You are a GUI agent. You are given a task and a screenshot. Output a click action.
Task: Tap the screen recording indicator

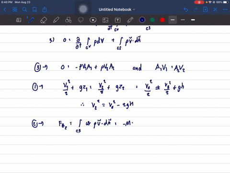point(199,2)
